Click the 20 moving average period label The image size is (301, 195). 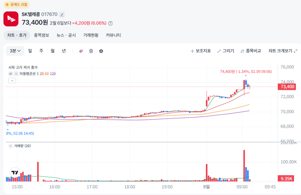pos(42,74)
